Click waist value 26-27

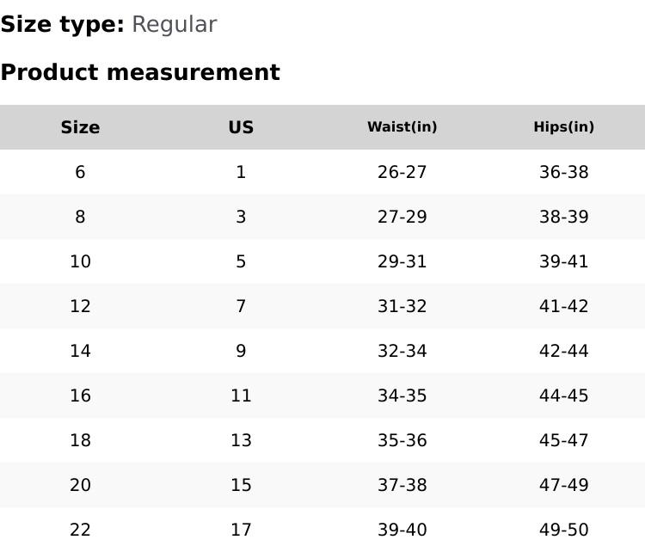(402, 172)
